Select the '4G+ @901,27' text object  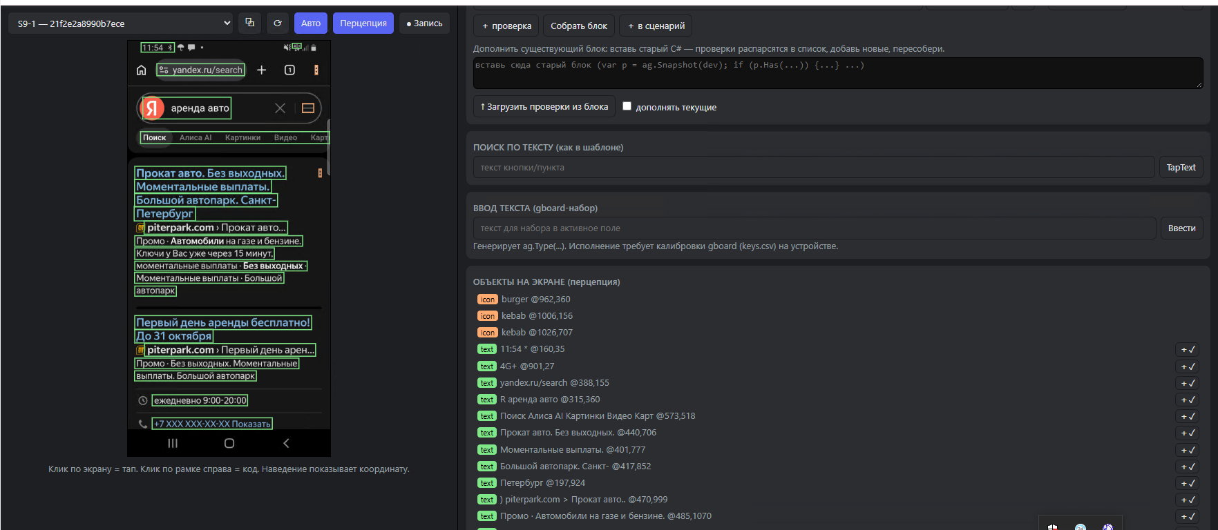coord(515,366)
